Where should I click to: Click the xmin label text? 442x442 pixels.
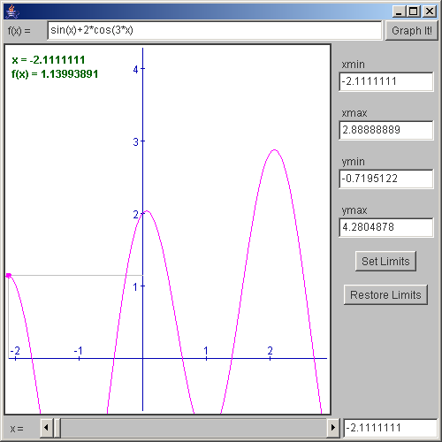click(353, 65)
